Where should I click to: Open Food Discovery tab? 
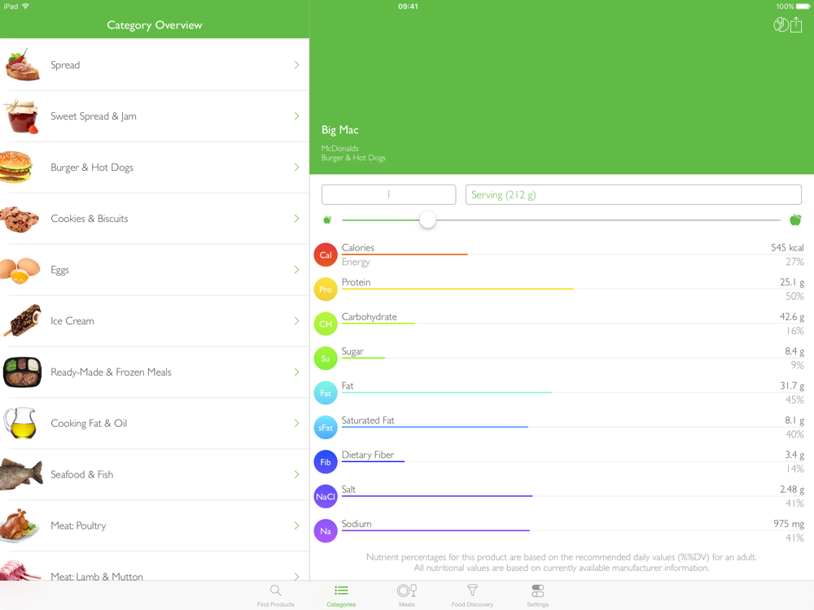pyautogui.click(x=472, y=595)
